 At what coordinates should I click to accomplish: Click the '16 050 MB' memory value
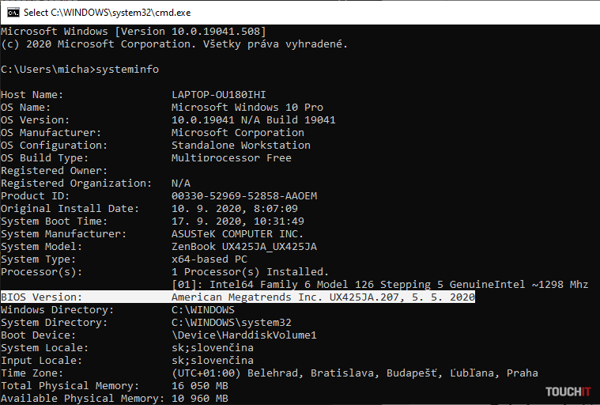200,385
